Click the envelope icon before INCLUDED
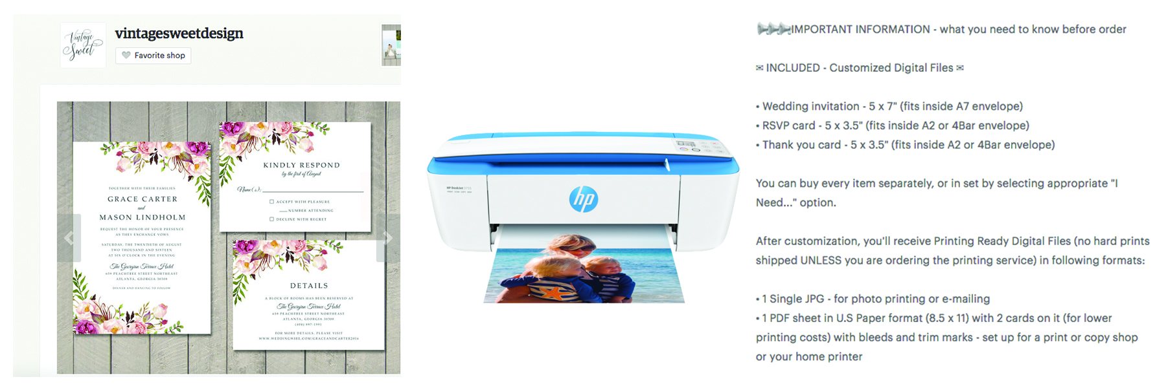1166x388 pixels. tap(759, 68)
